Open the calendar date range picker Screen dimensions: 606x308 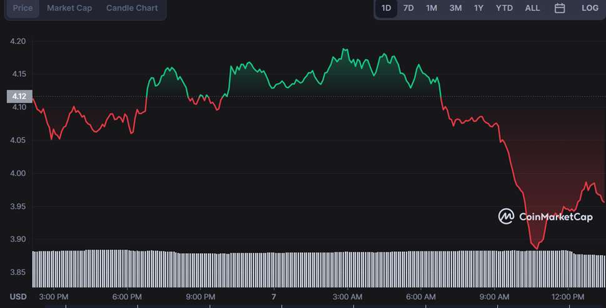(x=560, y=8)
